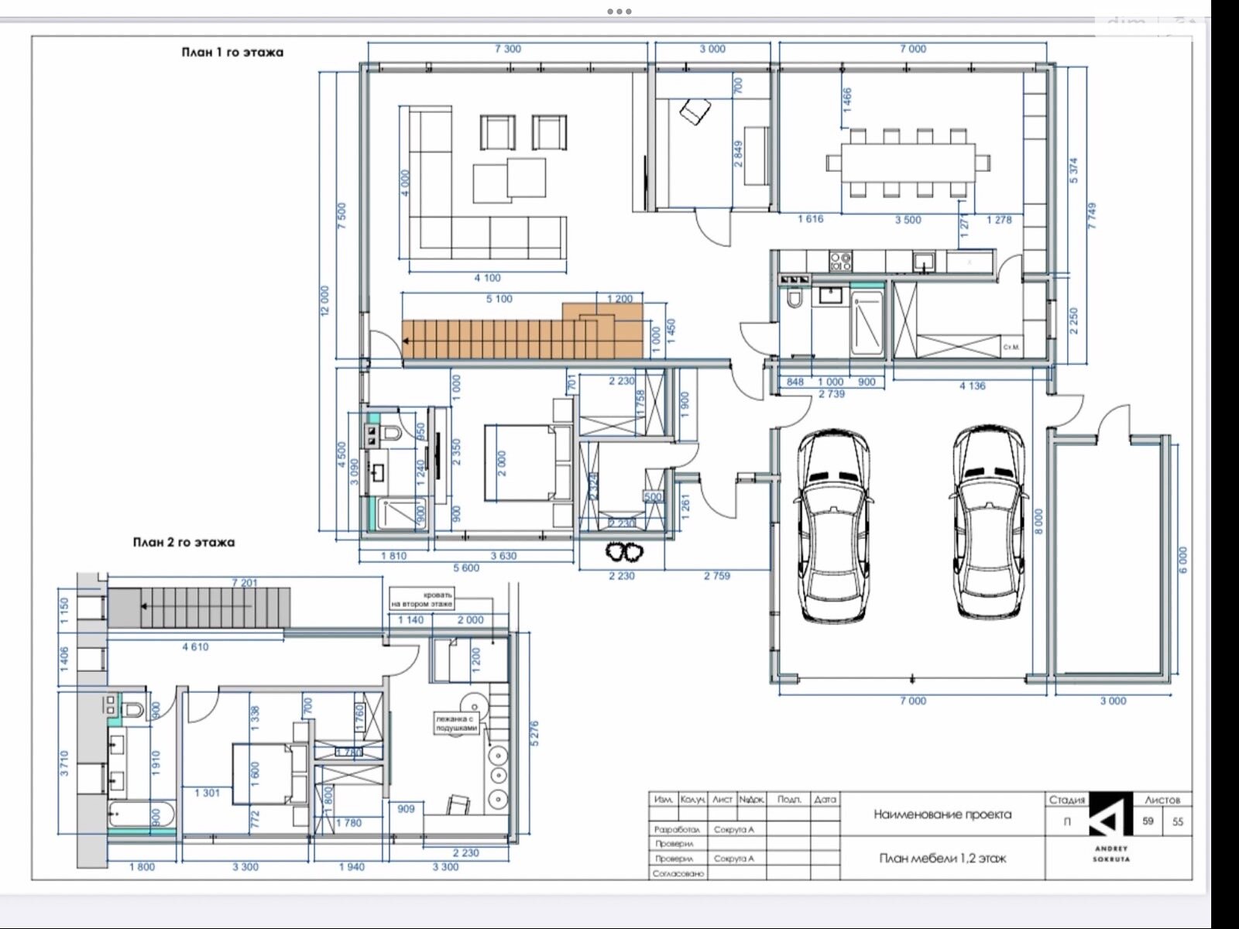Click the 'План мебели 1,2 этаж' title cell
This screenshot has height=929, width=1239.
[x=942, y=859]
